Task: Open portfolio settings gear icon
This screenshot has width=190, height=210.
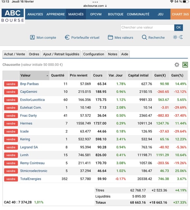Action: pos(177,65)
